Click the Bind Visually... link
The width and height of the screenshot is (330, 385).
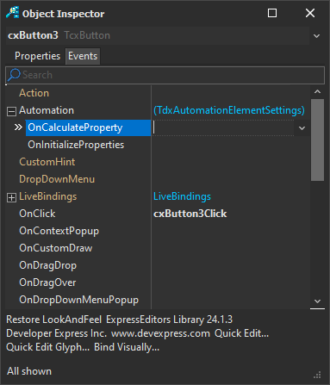pyautogui.click(x=127, y=347)
